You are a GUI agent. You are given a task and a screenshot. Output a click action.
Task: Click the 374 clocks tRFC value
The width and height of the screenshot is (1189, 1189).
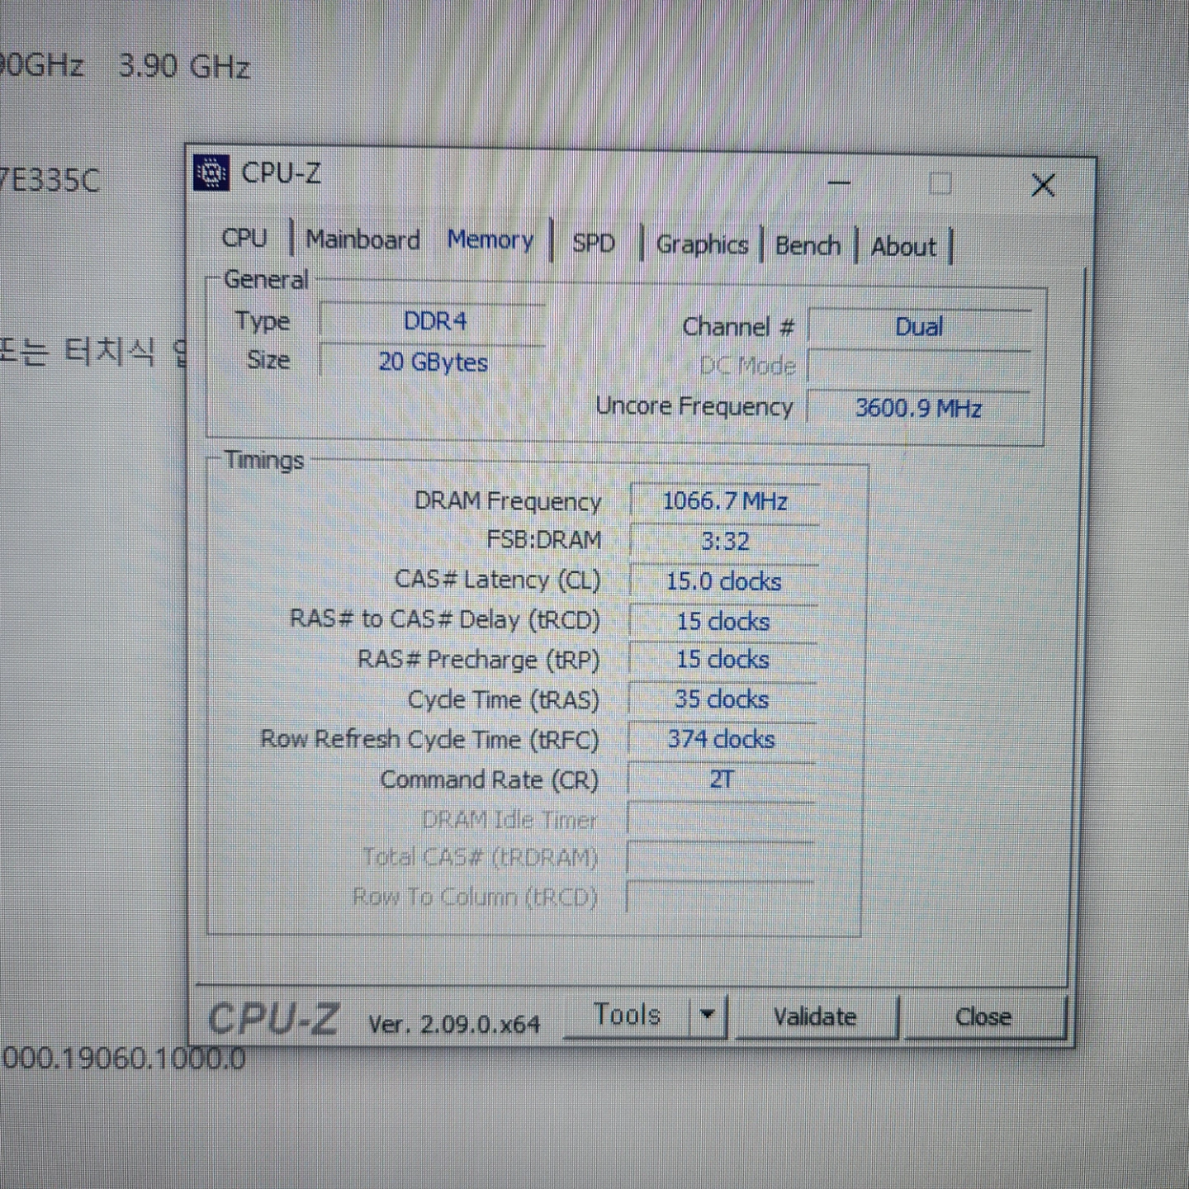722,739
